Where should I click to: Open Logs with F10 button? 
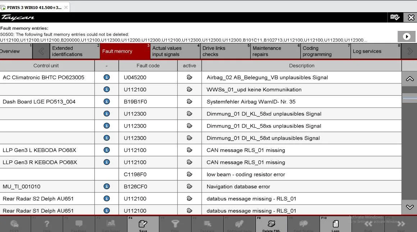(335, 224)
